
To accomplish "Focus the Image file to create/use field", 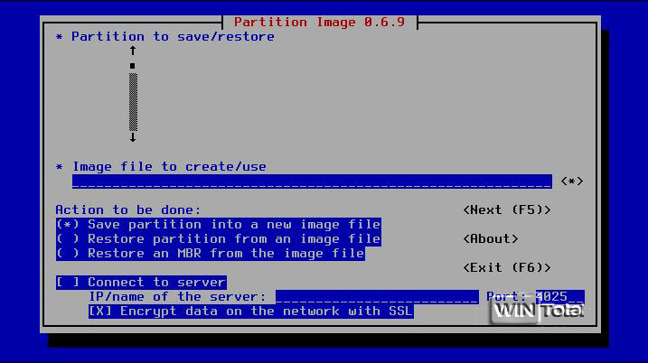I will [312, 181].
